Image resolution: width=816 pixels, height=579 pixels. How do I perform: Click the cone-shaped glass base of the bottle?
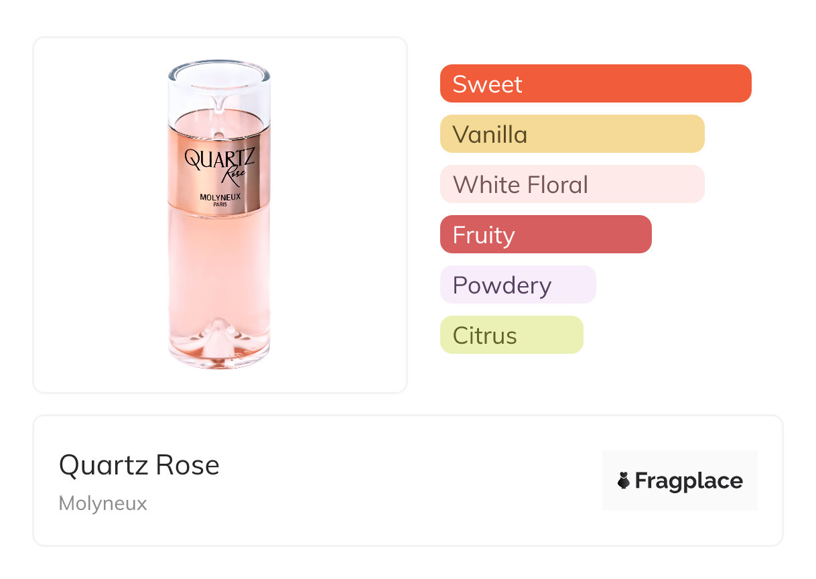(x=219, y=338)
